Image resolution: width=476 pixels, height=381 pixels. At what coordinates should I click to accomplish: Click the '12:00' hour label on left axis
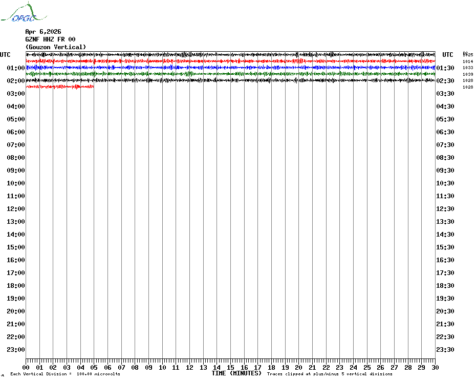click(x=16, y=209)
